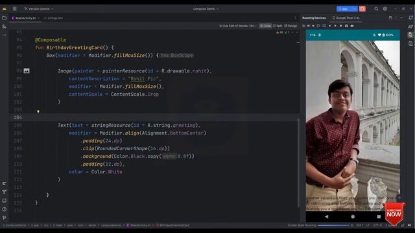Stop the running app with red square

362,8
